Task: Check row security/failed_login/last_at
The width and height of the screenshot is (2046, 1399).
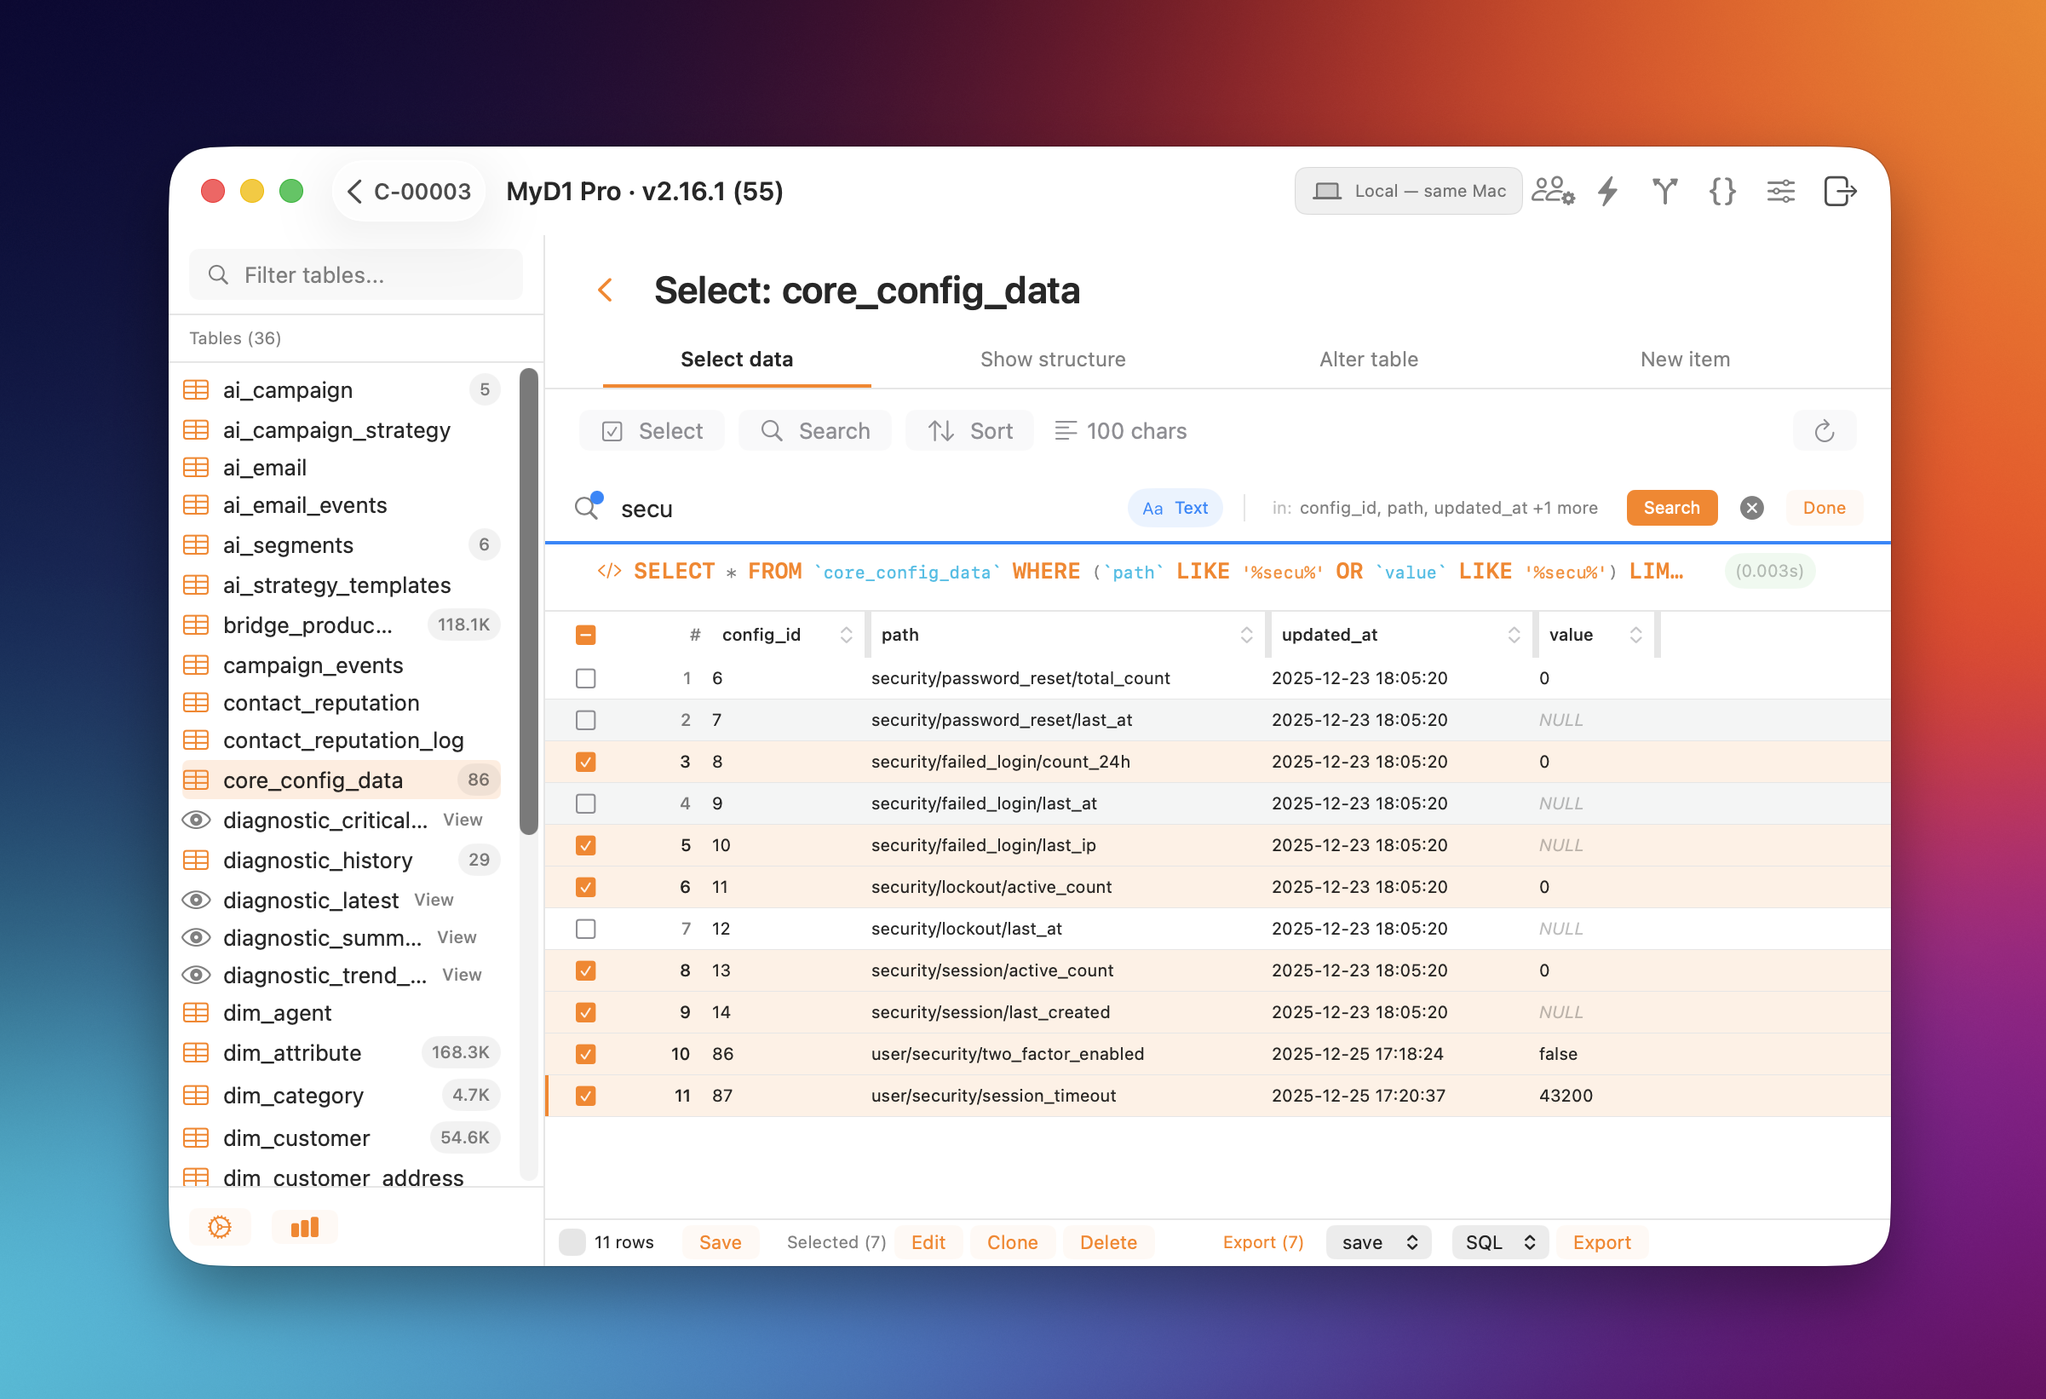Action: point(585,803)
